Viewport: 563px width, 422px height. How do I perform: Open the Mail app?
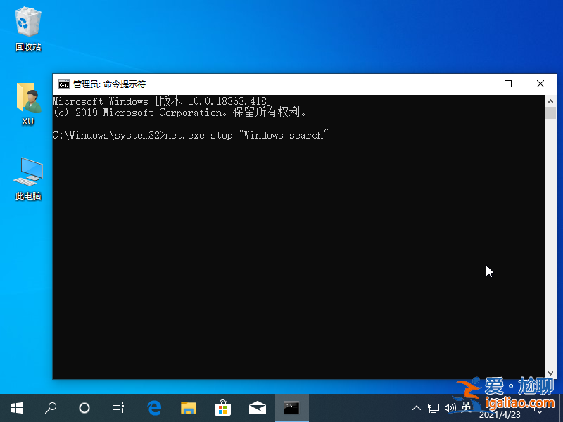tap(257, 408)
